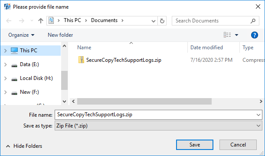Open the address bar history dropdown
The width and height of the screenshot is (265, 156).
pyautogui.click(x=153, y=21)
